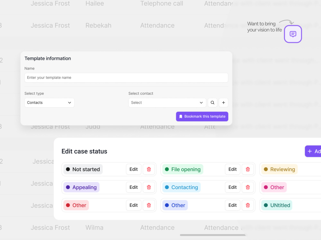The height and width of the screenshot is (240, 321).
Task: Select the Reviewing status tag
Action: 279,169
